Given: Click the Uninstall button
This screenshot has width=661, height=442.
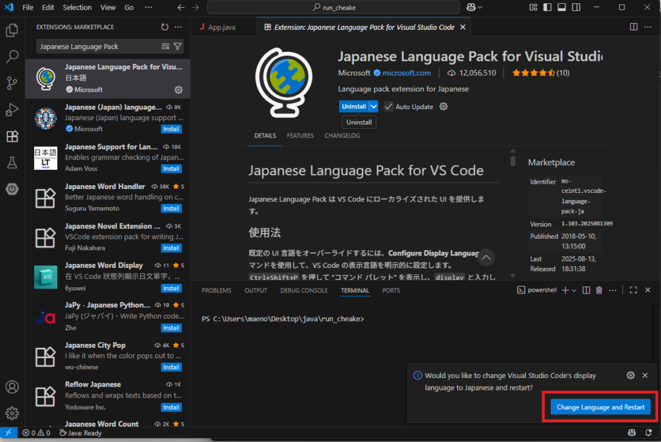Looking at the screenshot, I should point(354,106).
